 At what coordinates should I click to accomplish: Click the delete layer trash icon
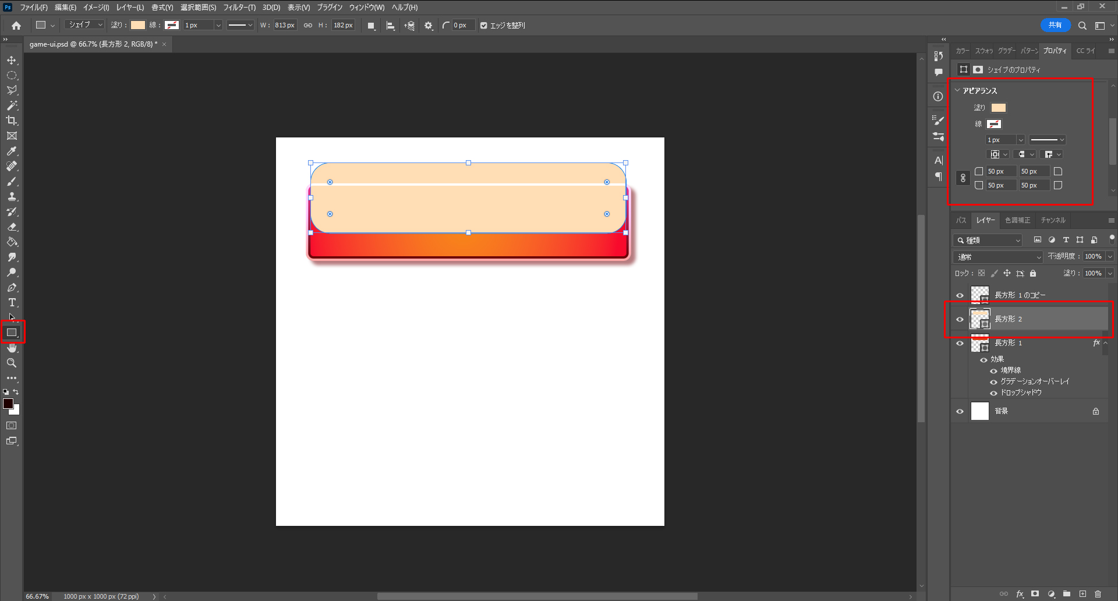point(1098,594)
